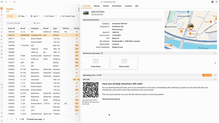Open the Move assets service card
This screenshot has height=123, width=219.
pos(124,63)
